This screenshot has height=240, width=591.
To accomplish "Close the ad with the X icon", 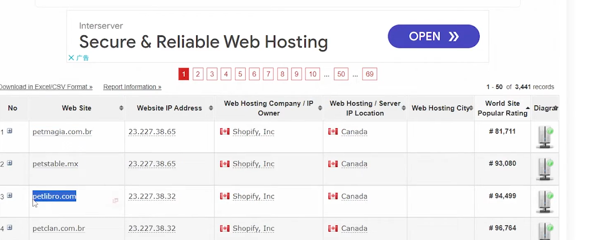I will click(x=71, y=57).
